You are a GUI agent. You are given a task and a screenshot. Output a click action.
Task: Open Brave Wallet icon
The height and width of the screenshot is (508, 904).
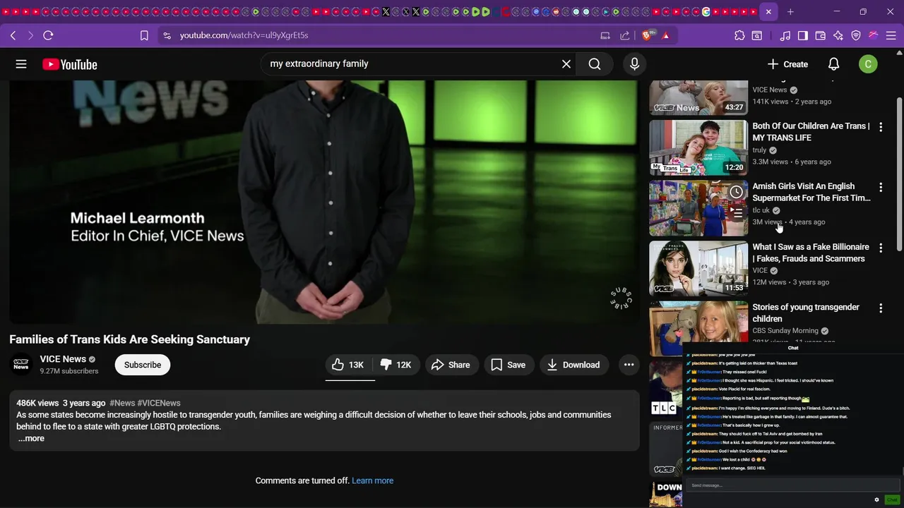(821, 35)
